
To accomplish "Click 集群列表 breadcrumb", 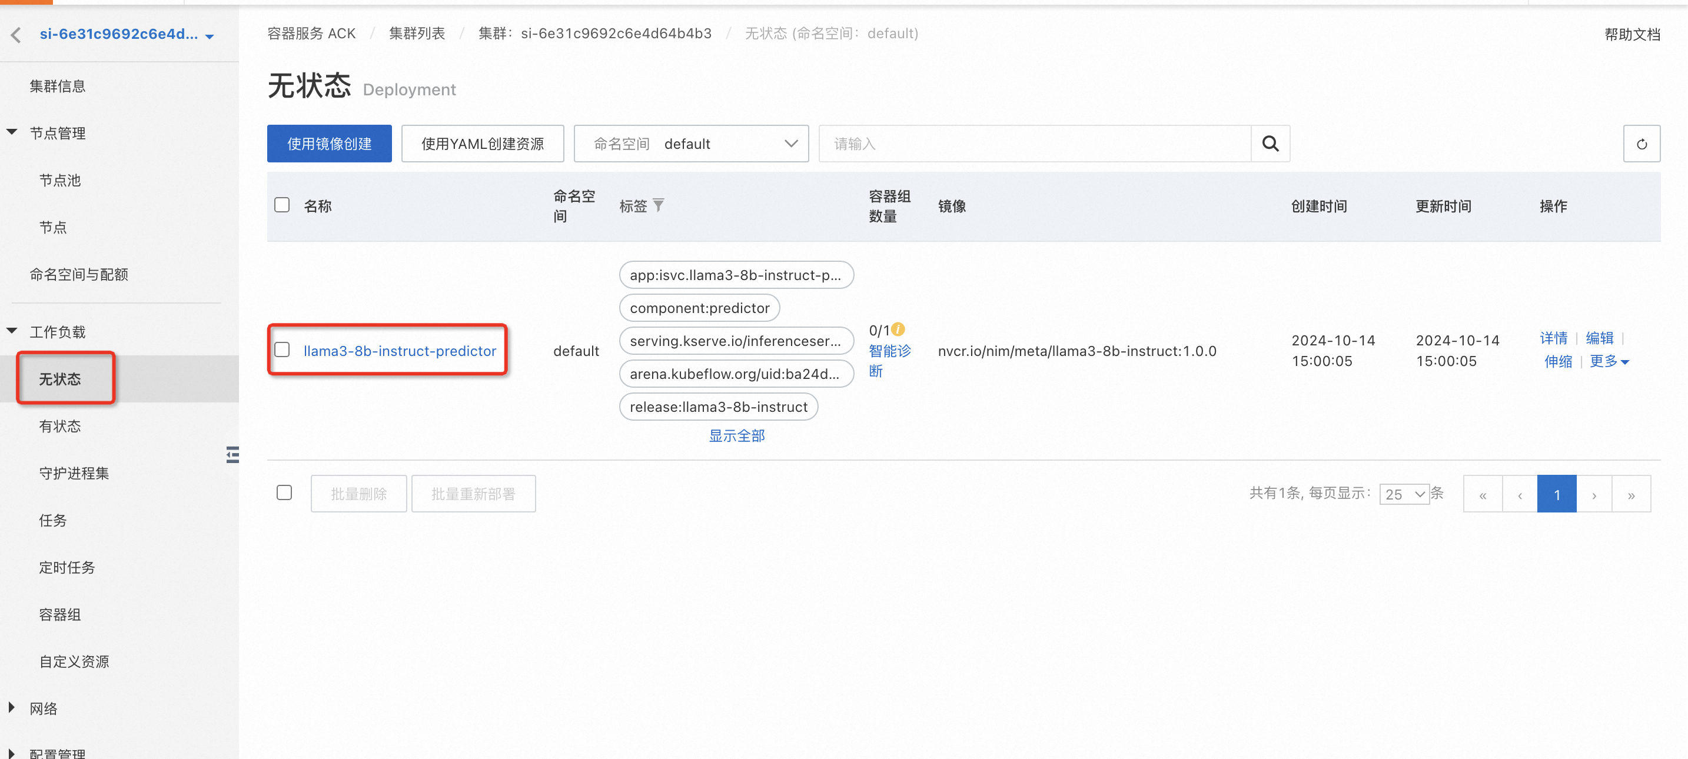I will [417, 34].
